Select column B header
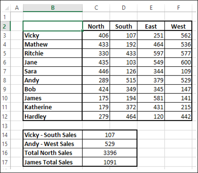 [53, 8]
